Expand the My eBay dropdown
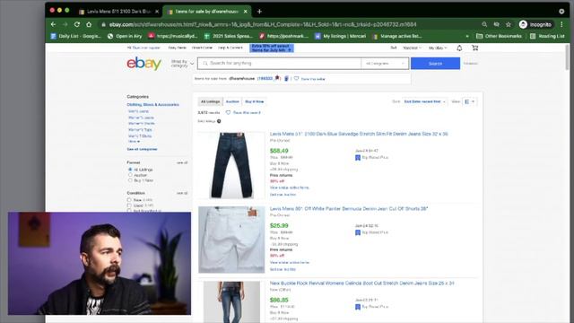Image resolution: width=574 pixels, height=323 pixels. click(438, 48)
